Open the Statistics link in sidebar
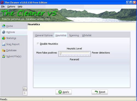Image resolution: width=137 pixels, height=101 pixels. [11, 38]
